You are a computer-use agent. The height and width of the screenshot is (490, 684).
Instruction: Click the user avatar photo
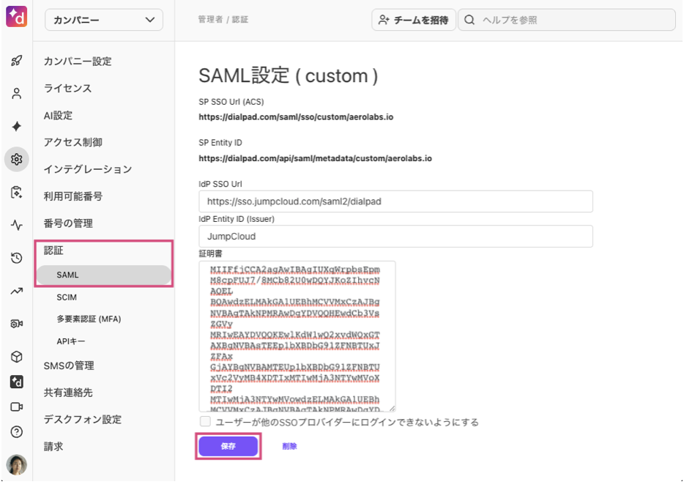tap(16, 464)
